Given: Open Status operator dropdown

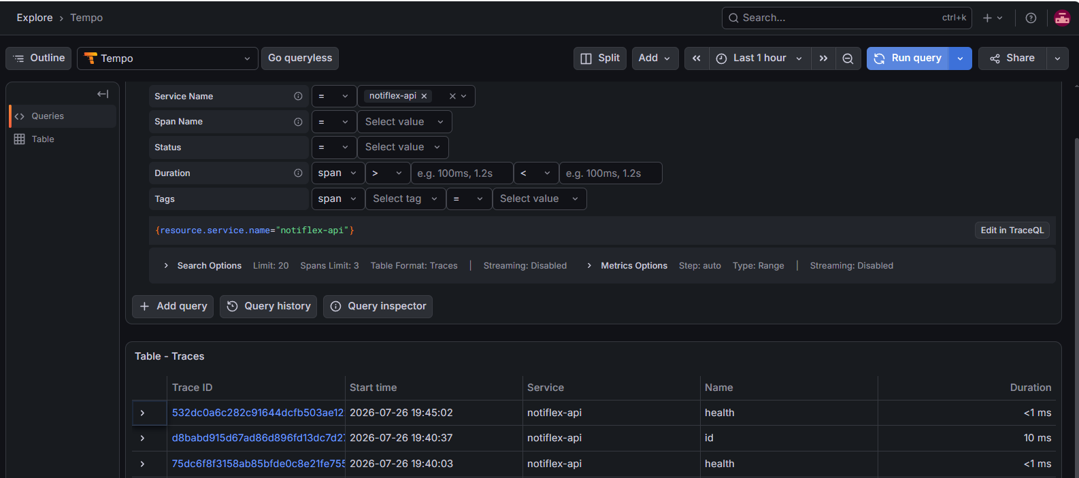Looking at the screenshot, I should pos(334,148).
